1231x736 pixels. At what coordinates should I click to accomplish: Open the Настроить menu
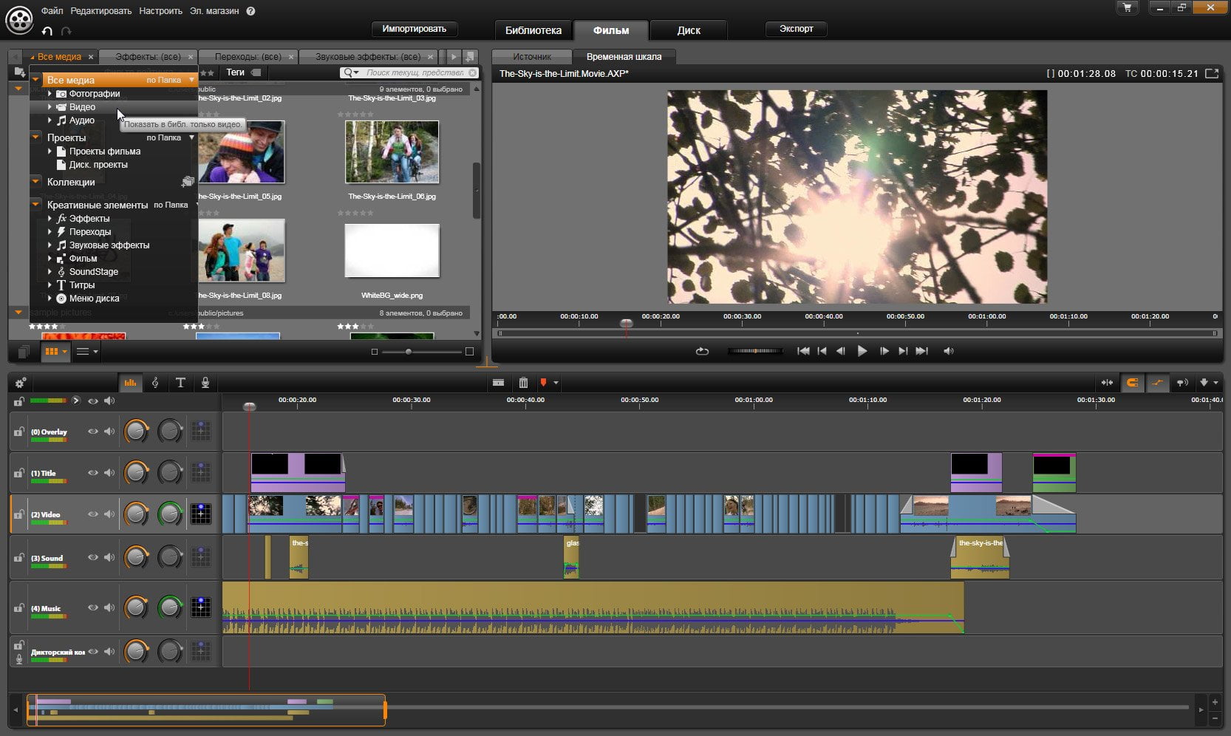160,11
